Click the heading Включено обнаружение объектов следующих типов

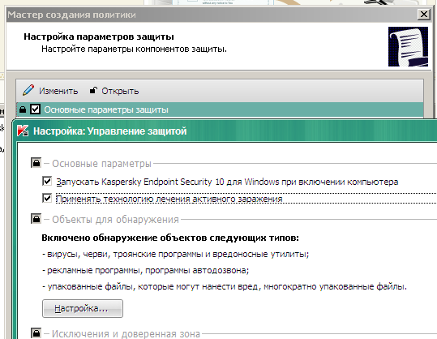pyautogui.click(x=170, y=238)
